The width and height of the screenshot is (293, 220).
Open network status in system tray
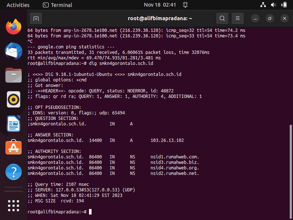pyautogui.click(x=263, y=5)
